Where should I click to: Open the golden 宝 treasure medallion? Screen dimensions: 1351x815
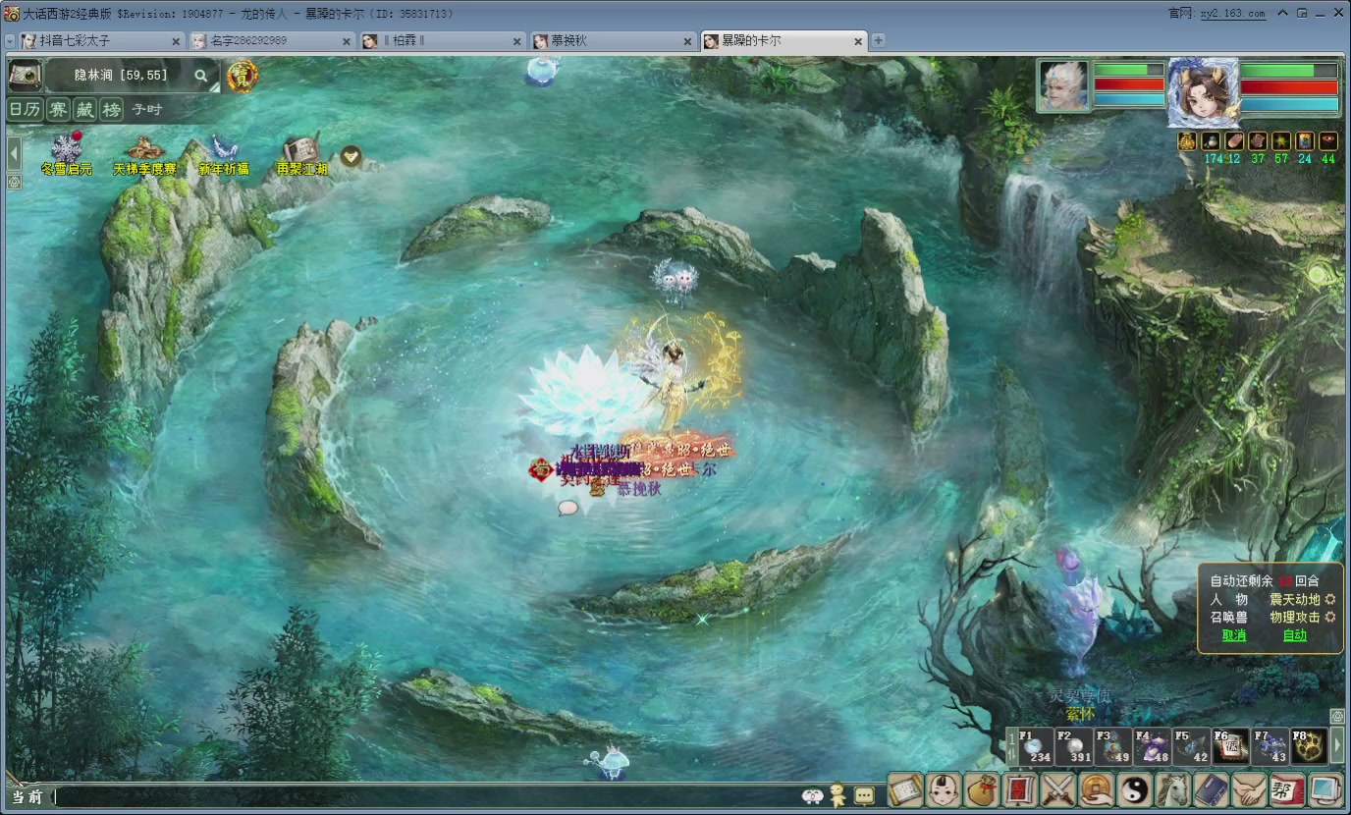pos(243,75)
